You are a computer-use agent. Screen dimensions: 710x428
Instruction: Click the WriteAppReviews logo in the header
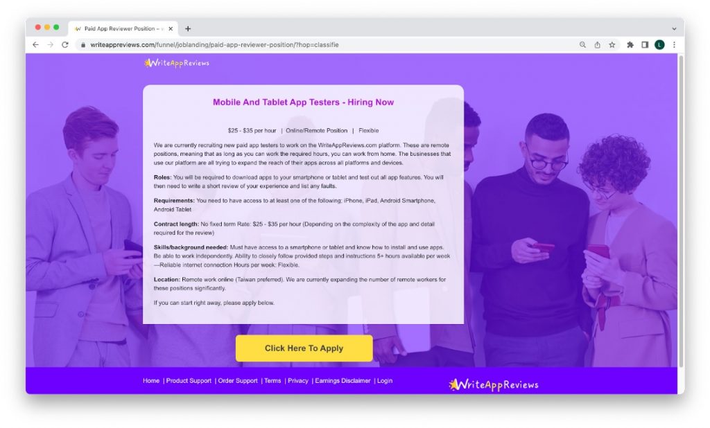tap(177, 63)
